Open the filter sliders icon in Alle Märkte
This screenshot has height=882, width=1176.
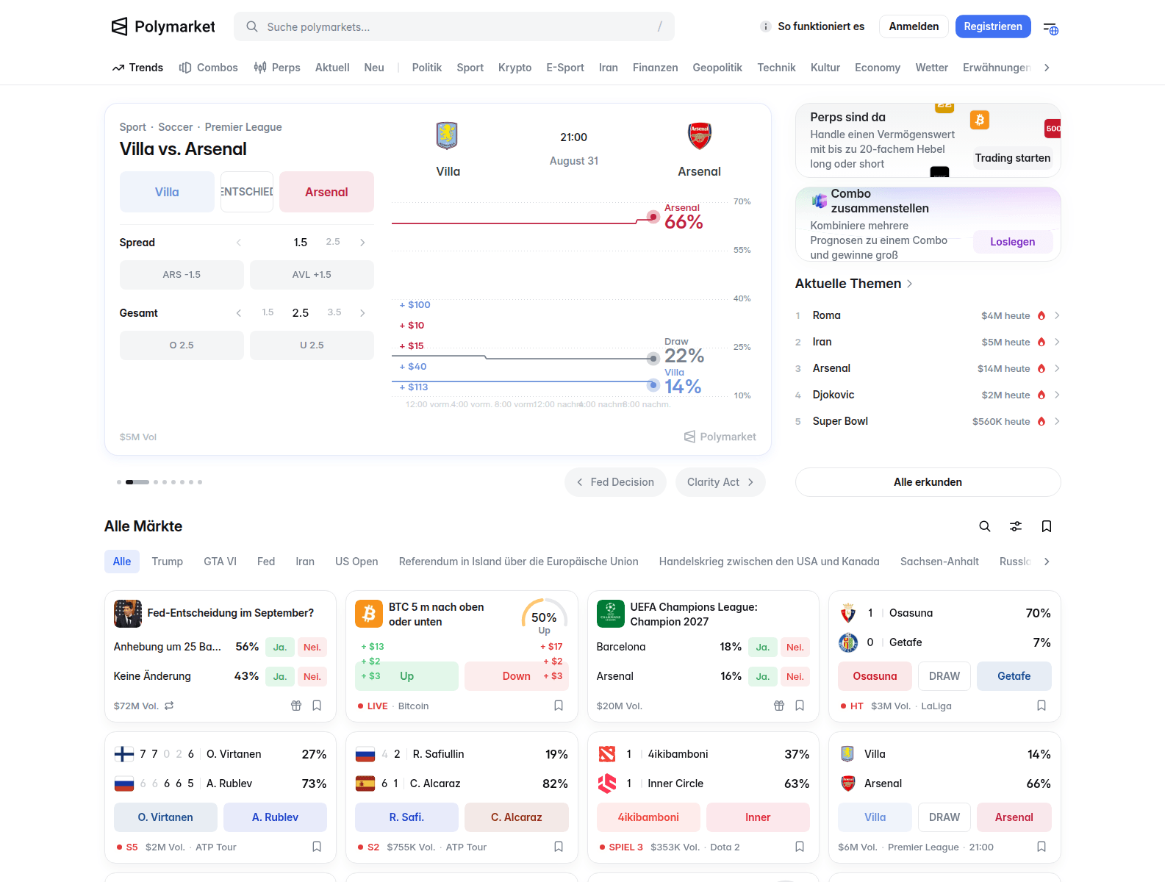pos(1016,526)
